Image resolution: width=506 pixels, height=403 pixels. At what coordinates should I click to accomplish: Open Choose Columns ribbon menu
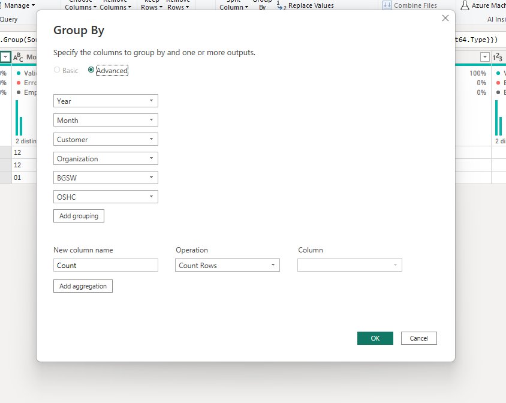[80, 5]
